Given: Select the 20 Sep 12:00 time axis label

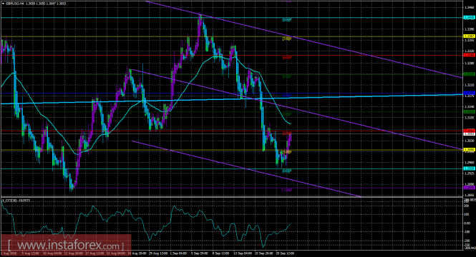Looking at the screenshot, I should (286, 253).
